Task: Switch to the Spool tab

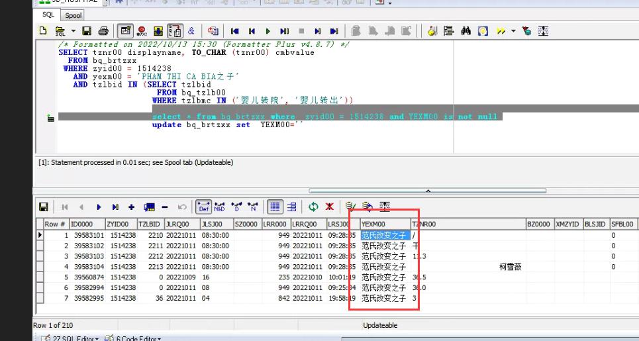Action: tap(74, 15)
